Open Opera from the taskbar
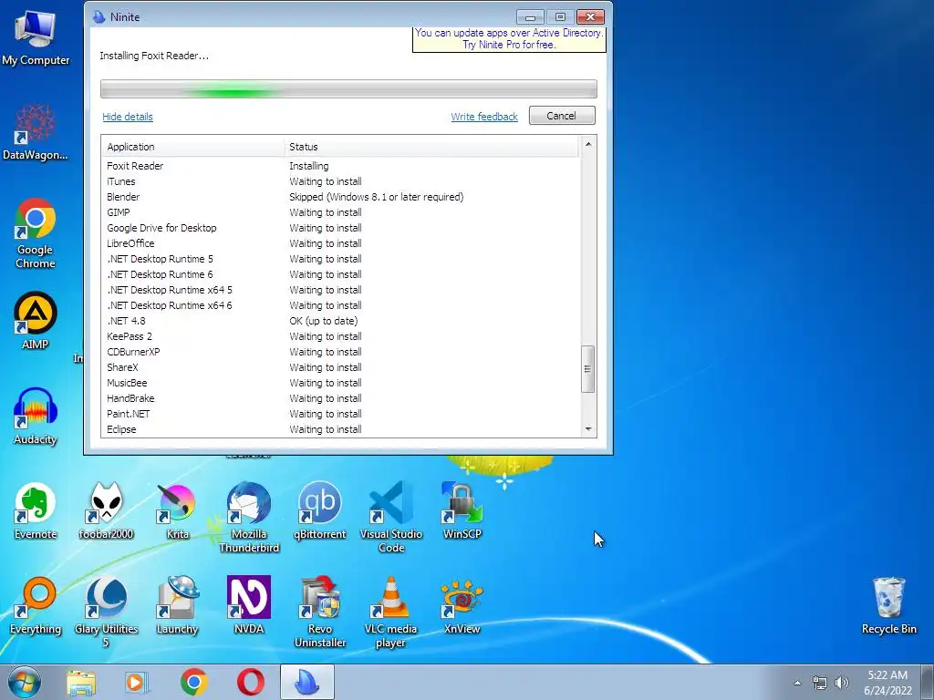The image size is (934, 700). [251, 682]
